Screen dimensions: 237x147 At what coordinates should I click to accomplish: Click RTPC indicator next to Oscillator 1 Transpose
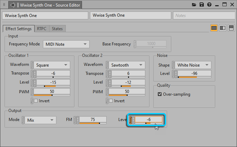(32, 74)
